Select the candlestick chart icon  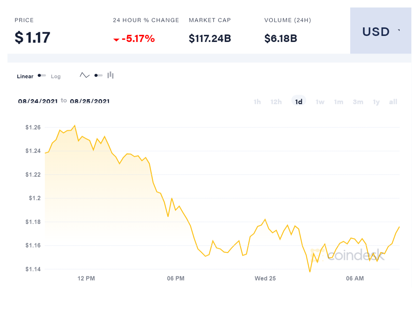click(x=110, y=75)
